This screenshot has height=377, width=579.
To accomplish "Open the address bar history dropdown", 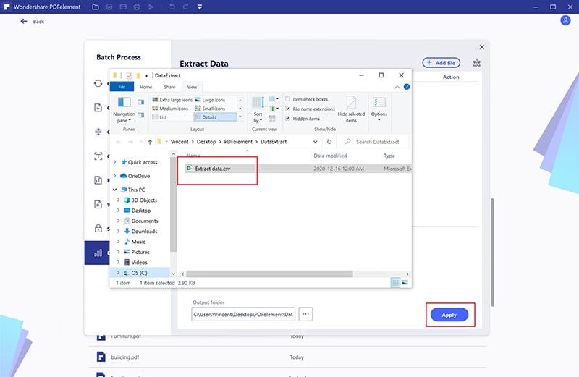I will (315, 141).
